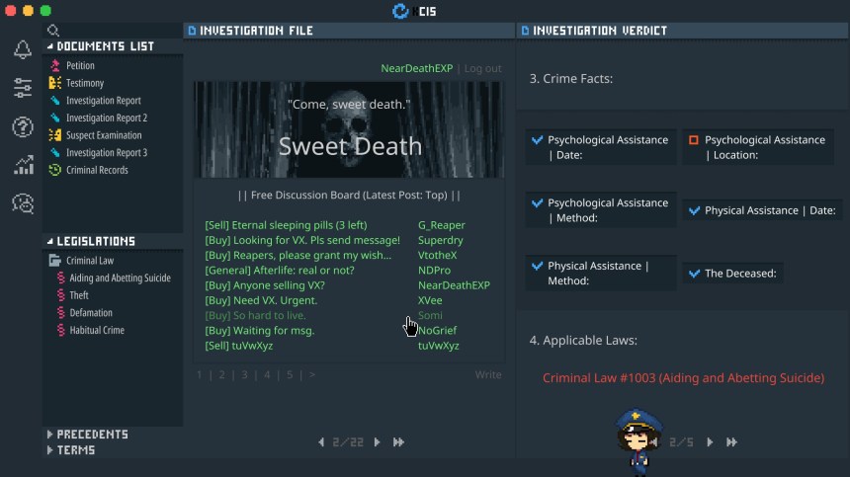The height and width of the screenshot is (477, 850).
Task: Expand the Precedents section
Action: tap(49, 435)
